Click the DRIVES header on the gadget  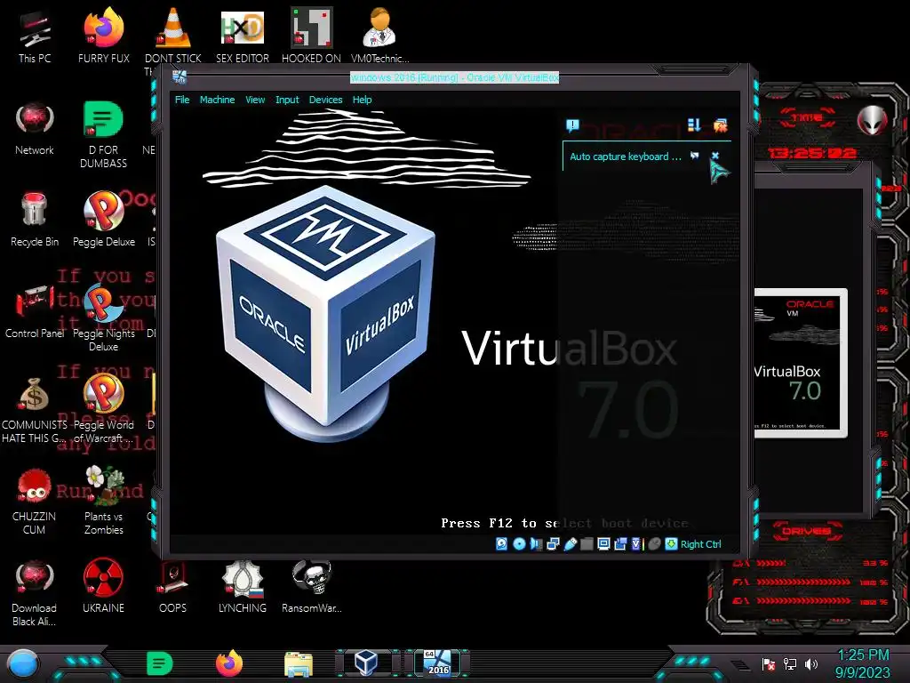click(807, 531)
